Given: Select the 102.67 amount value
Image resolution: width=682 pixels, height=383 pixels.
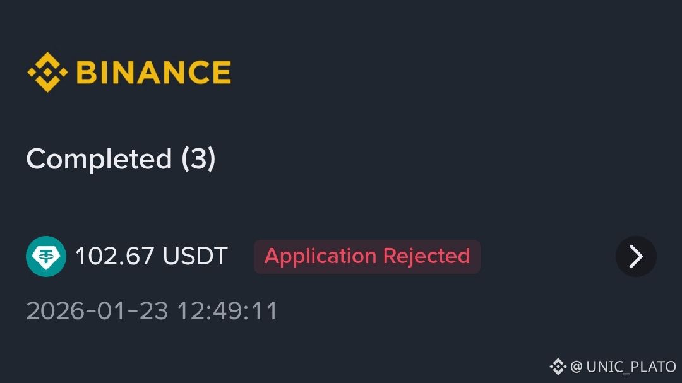Looking at the screenshot, I should pos(115,256).
